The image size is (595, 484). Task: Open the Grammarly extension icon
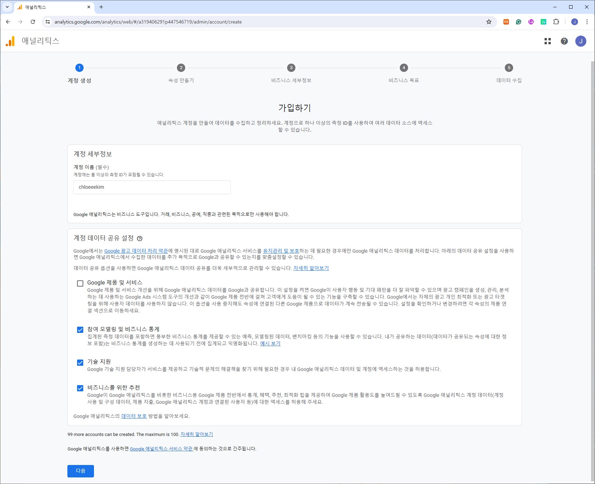(x=519, y=22)
